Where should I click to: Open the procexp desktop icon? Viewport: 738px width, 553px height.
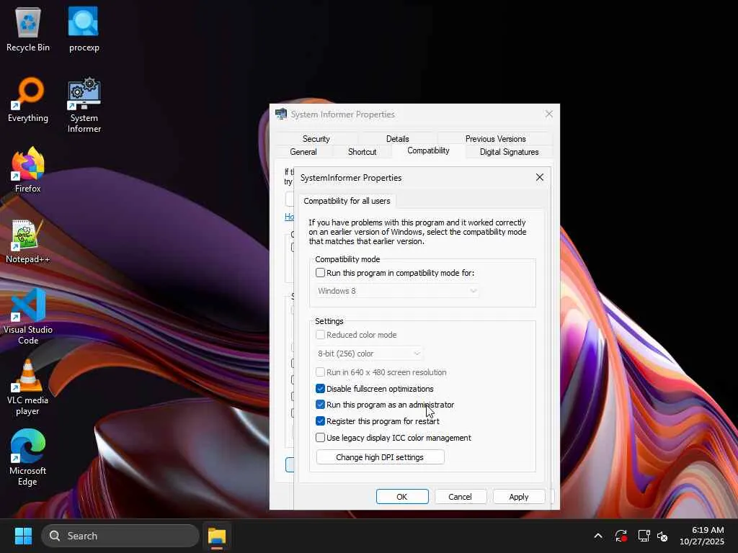click(x=84, y=23)
